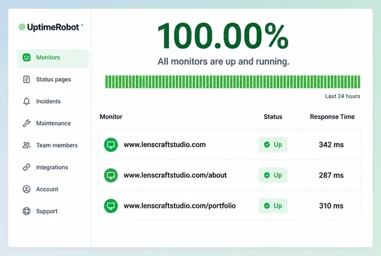Click the 100.00% uptime figure

(223, 36)
